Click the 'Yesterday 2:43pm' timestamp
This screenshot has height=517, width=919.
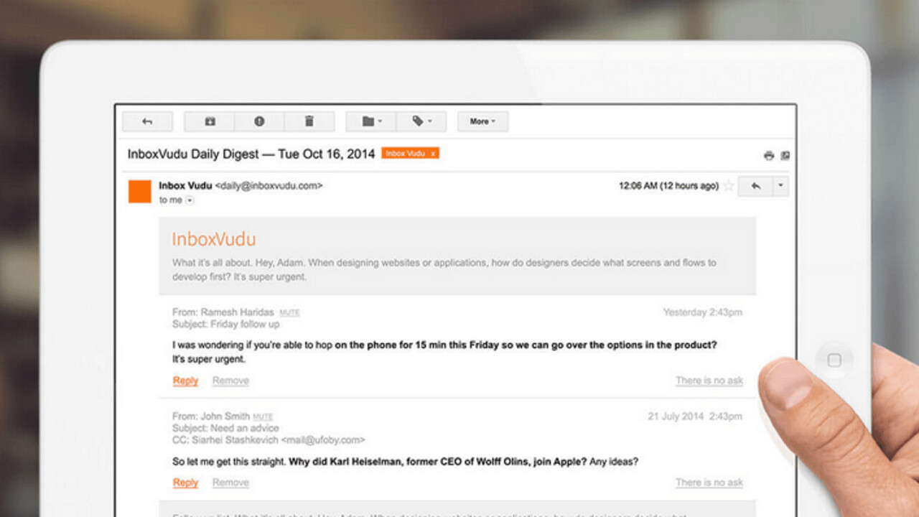pyautogui.click(x=703, y=312)
